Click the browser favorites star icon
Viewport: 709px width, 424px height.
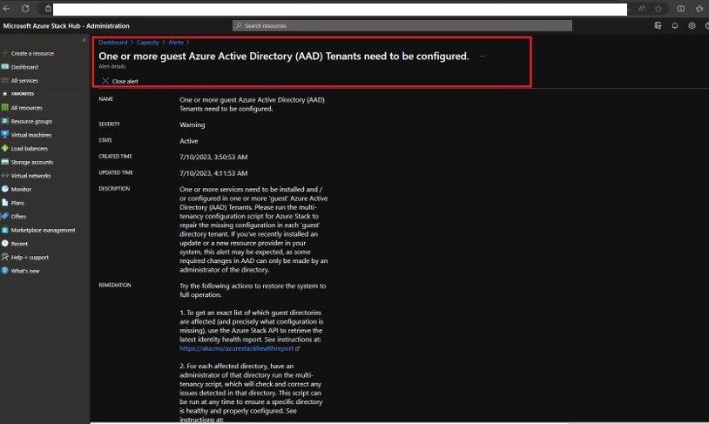click(x=658, y=9)
